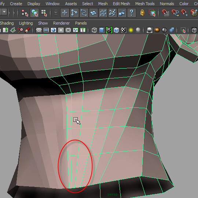Click the image plane icon

pyautogui.click(x=13, y=30)
